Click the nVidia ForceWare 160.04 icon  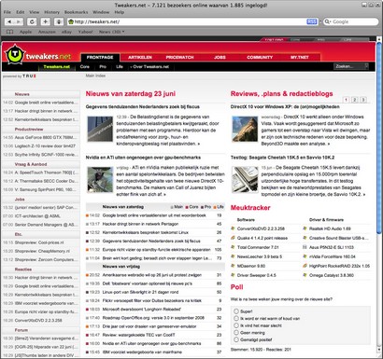pyautogui.click(x=305, y=256)
